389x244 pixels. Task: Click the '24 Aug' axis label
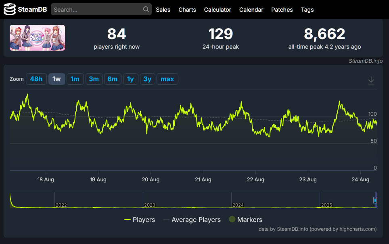coord(360,179)
